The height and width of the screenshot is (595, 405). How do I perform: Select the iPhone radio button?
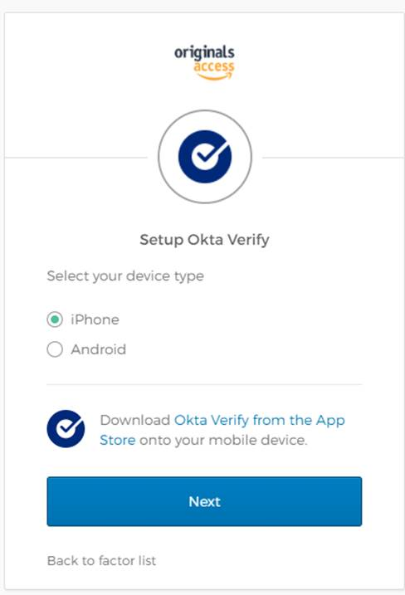pos(55,319)
